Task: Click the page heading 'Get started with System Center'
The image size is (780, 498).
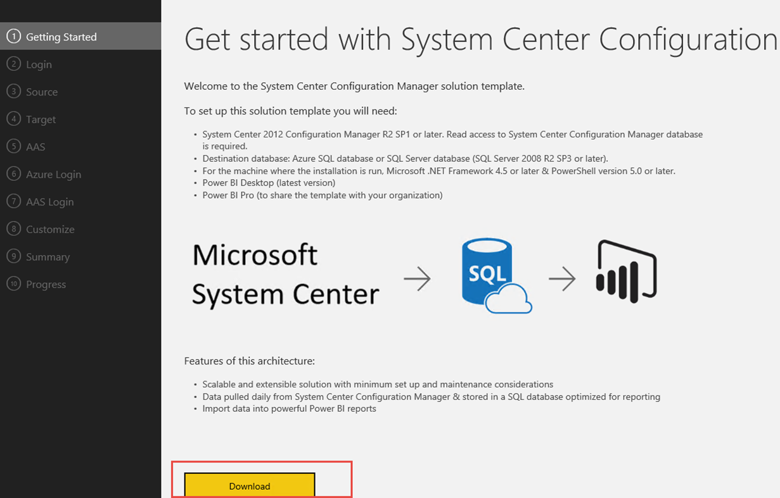Action: click(481, 40)
